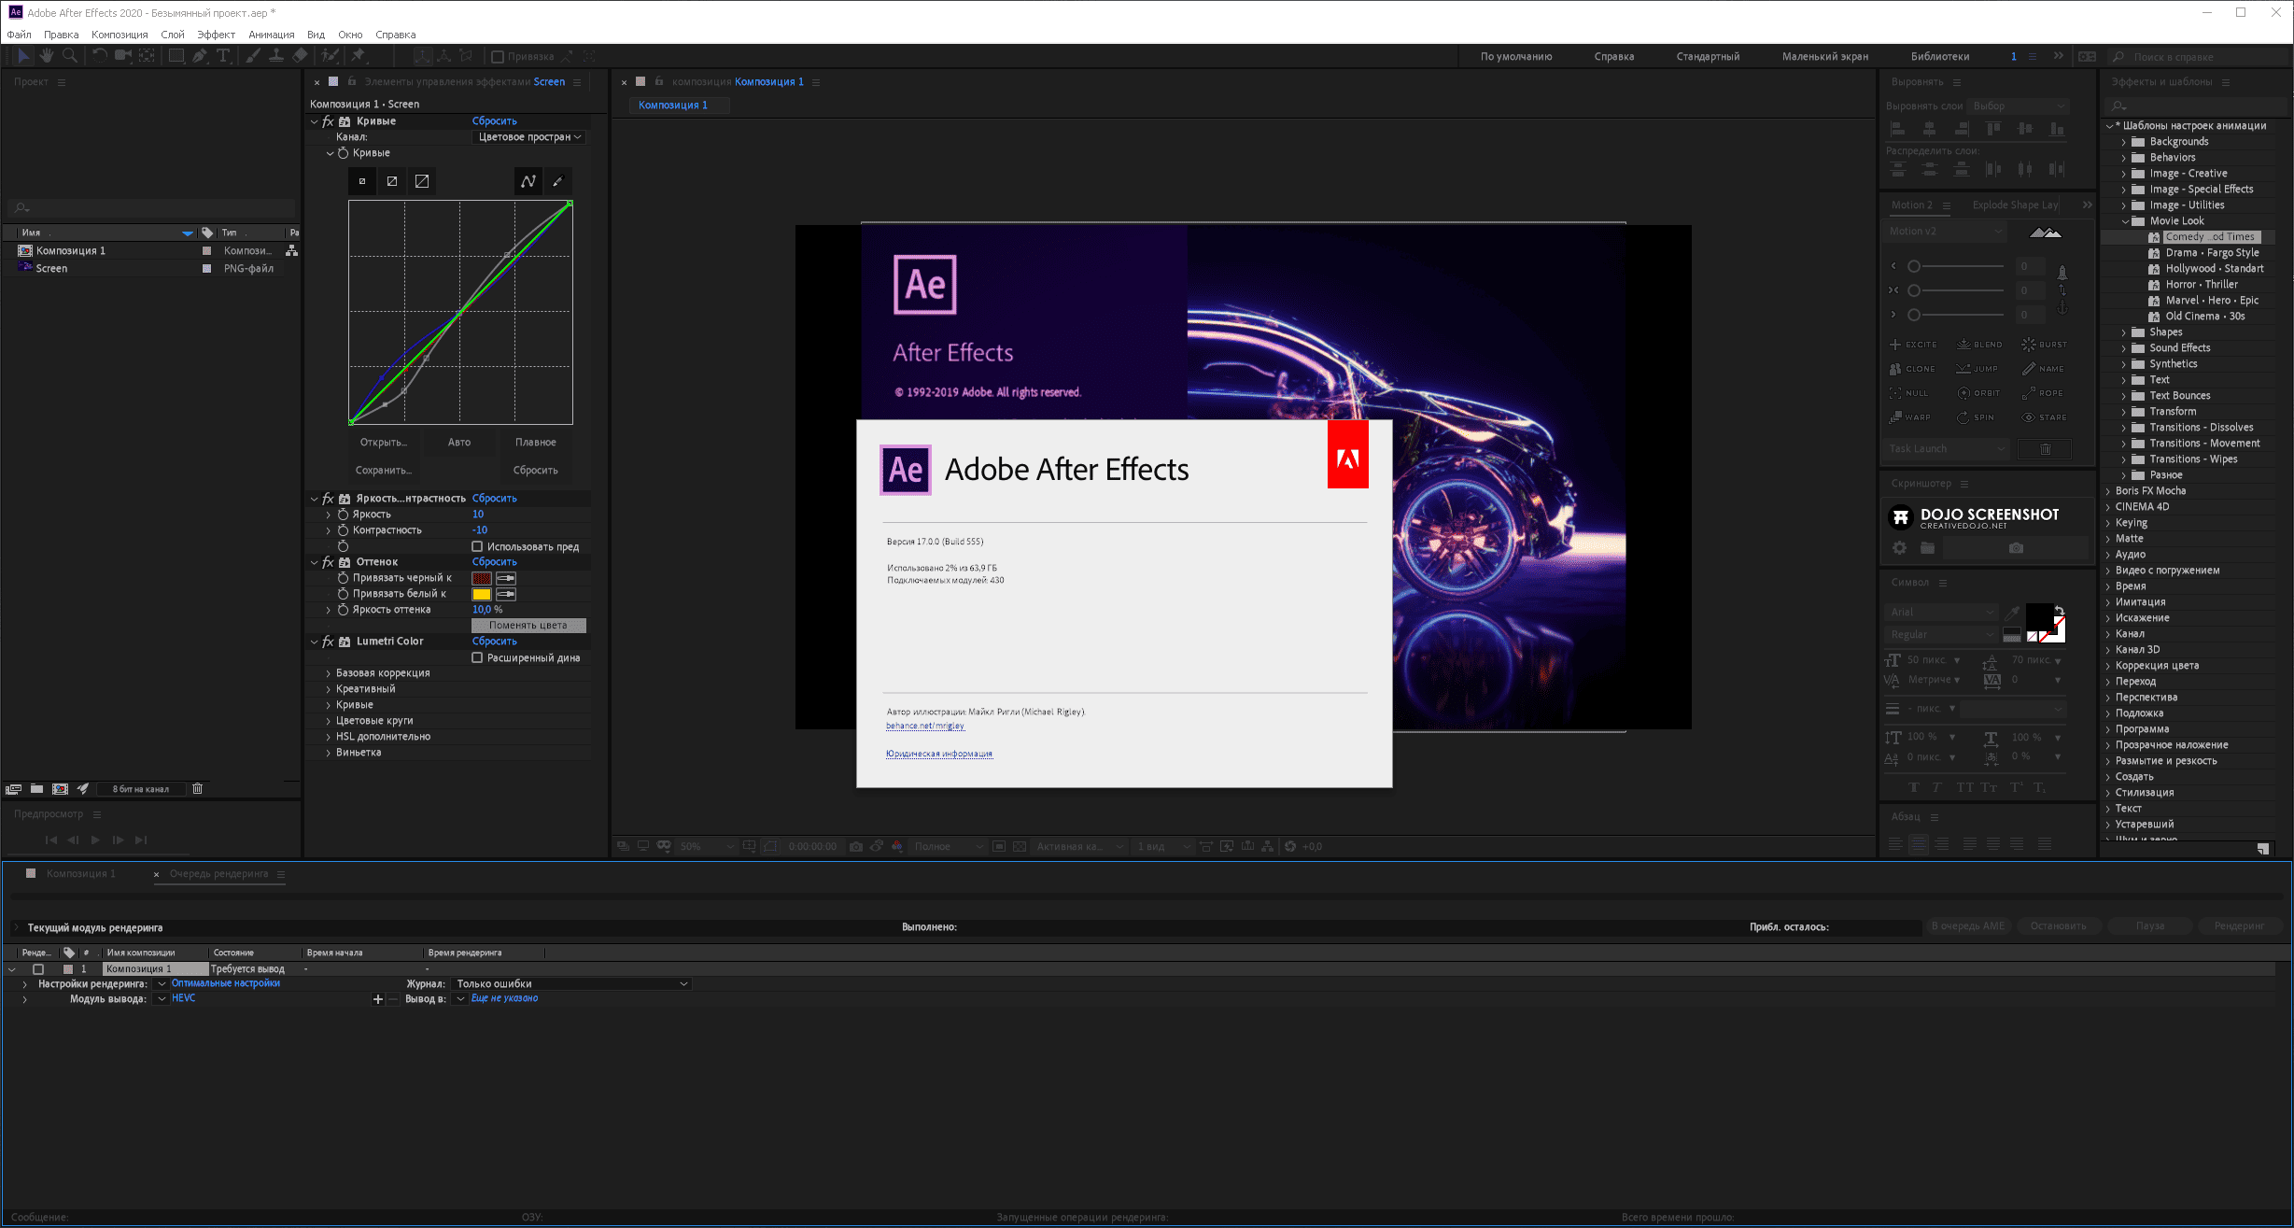The width and height of the screenshot is (2294, 1228).
Task: Toggle the Привязка snapping checkbox
Action: (x=498, y=57)
